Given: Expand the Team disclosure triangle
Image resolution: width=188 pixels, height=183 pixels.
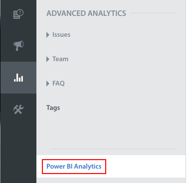Looking at the screenshot, I should tap(48, 59).
